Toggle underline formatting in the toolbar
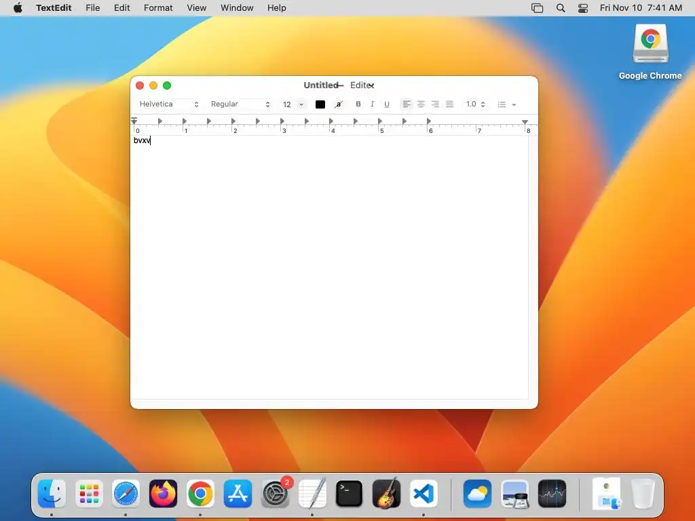This screenshot has width=695, height=521. point(386,104)
